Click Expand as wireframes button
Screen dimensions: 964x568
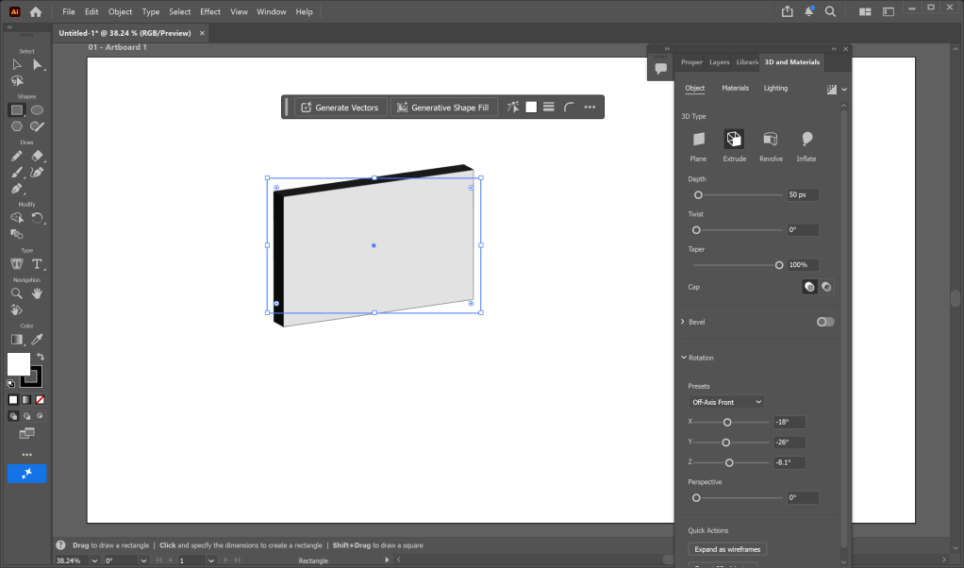point(727,549)
